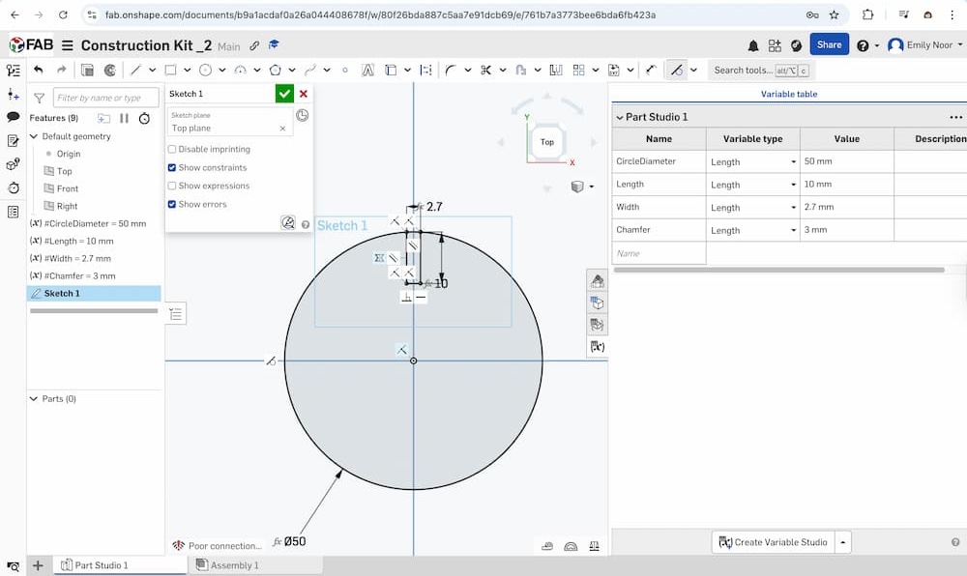This screenshot has height=576, width=967.
Task: Click the Share button
Action: point(829,44)
